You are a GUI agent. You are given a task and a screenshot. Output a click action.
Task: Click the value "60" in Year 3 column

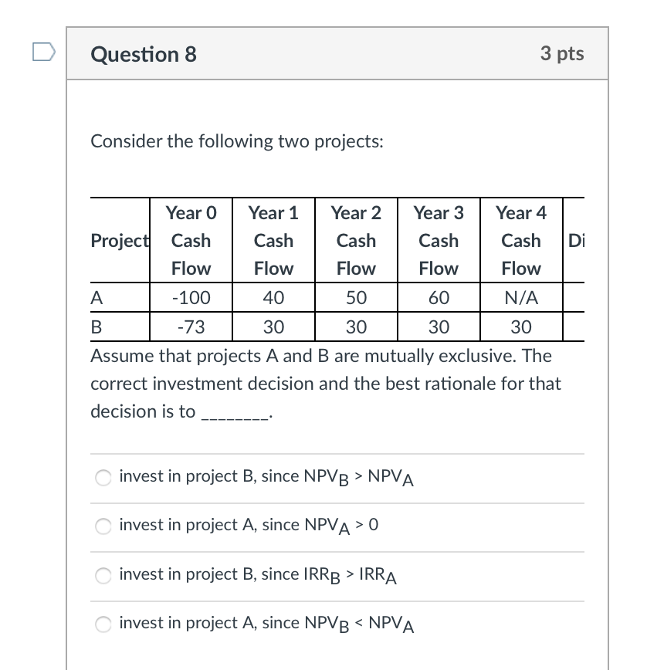(439, 298)
